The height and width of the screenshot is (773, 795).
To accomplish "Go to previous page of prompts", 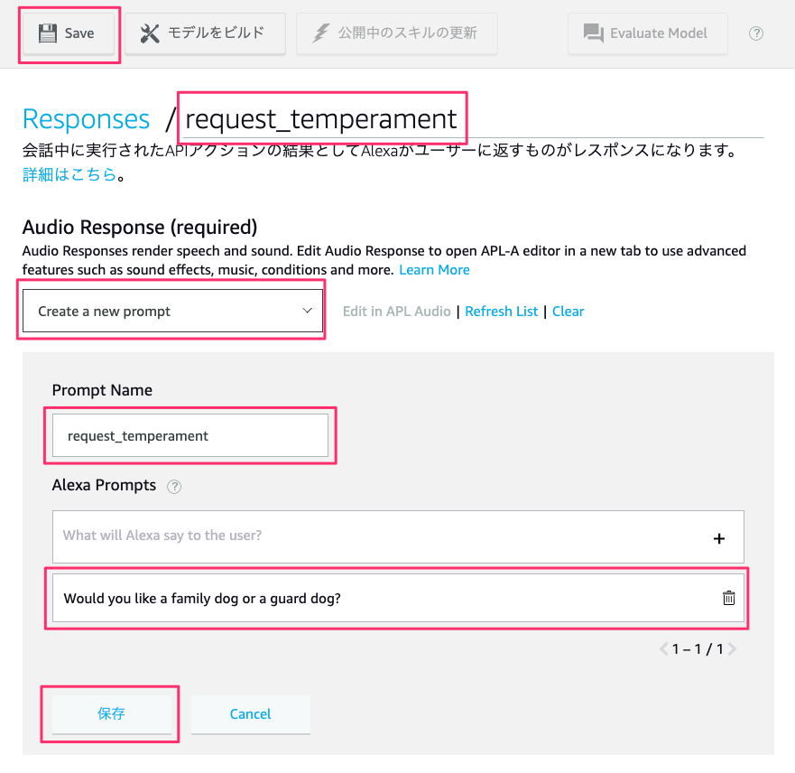I will 663,648.
